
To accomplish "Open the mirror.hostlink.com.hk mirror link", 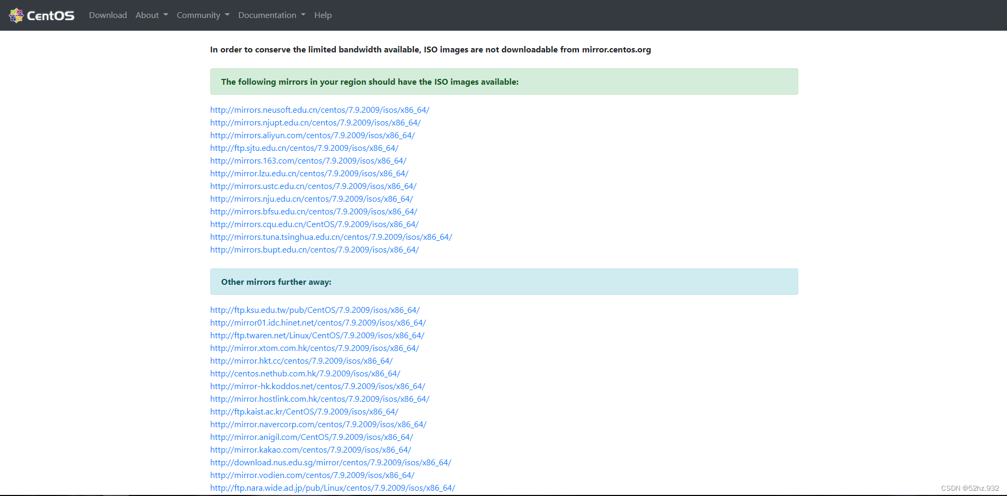I will [x=319, y=399].
